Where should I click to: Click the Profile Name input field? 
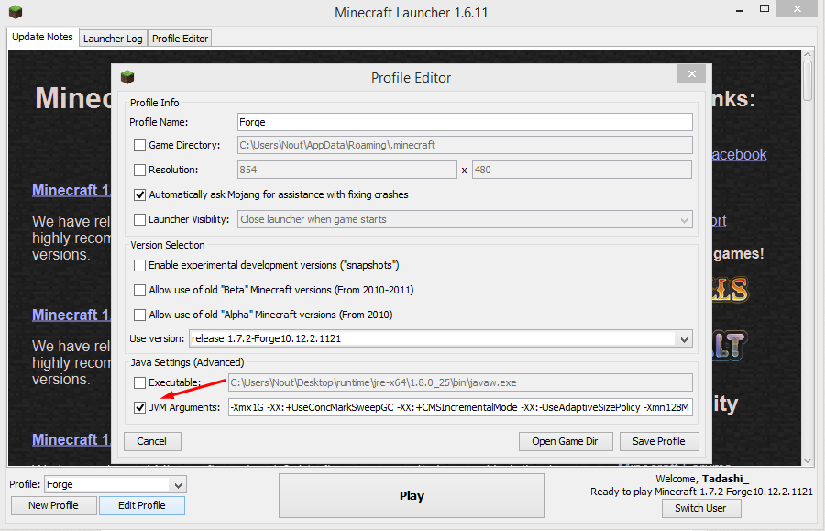point(465,122)
